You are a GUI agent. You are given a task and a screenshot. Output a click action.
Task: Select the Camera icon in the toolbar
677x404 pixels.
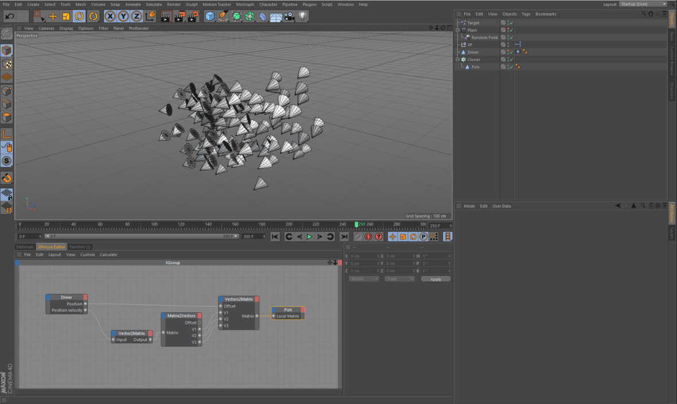[290, 16]
